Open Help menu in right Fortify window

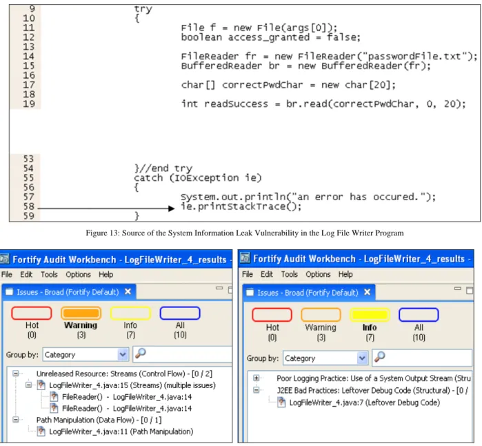[x=345, y=274]
